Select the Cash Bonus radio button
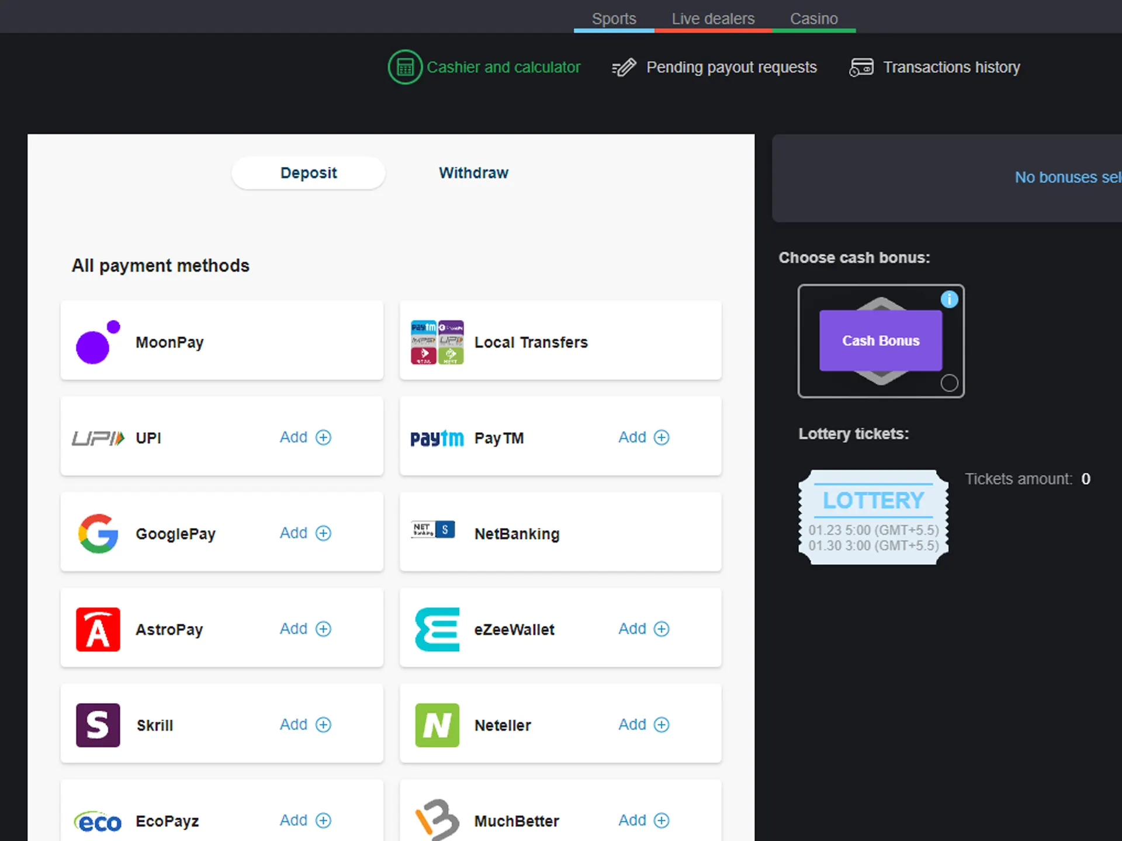The image size is (1122, 841). point(949,383)
